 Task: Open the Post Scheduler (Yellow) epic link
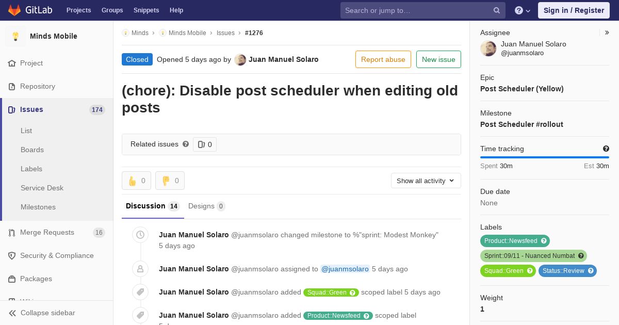pos(522,89)
